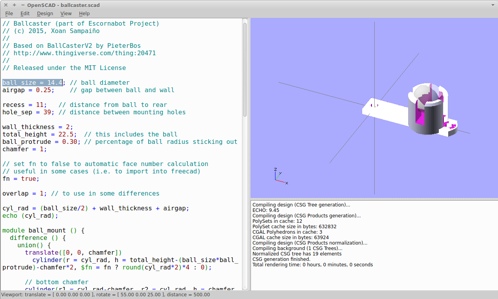498x299 pixels.
Task: Click the editor vertical scrollbar handle
Action: click(x=245, y=69)
